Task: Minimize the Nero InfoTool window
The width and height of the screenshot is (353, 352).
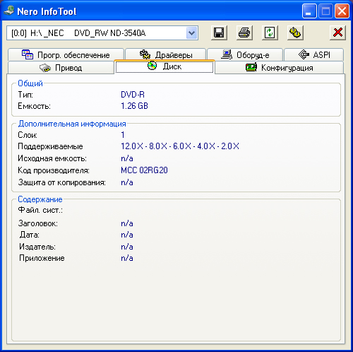Action: click(309, 11)
